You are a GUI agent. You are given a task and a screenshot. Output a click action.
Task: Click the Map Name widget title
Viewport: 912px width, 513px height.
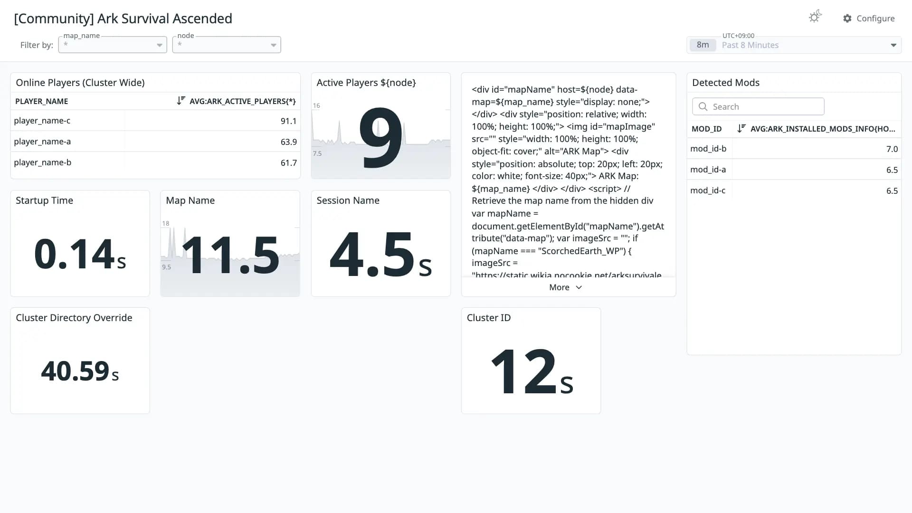[190, 200]
